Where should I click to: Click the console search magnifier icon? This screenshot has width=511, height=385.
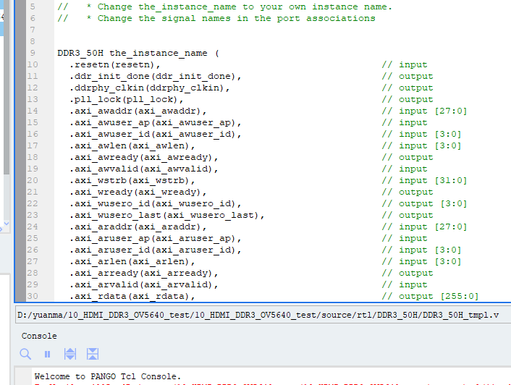click(26, 354)
